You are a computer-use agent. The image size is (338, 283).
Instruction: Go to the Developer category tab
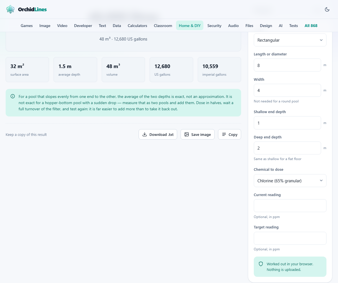83,26
